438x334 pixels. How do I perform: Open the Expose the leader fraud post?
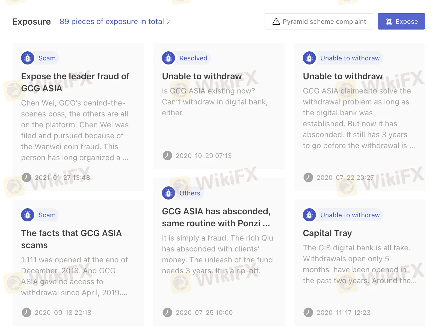tap(75, 82)
